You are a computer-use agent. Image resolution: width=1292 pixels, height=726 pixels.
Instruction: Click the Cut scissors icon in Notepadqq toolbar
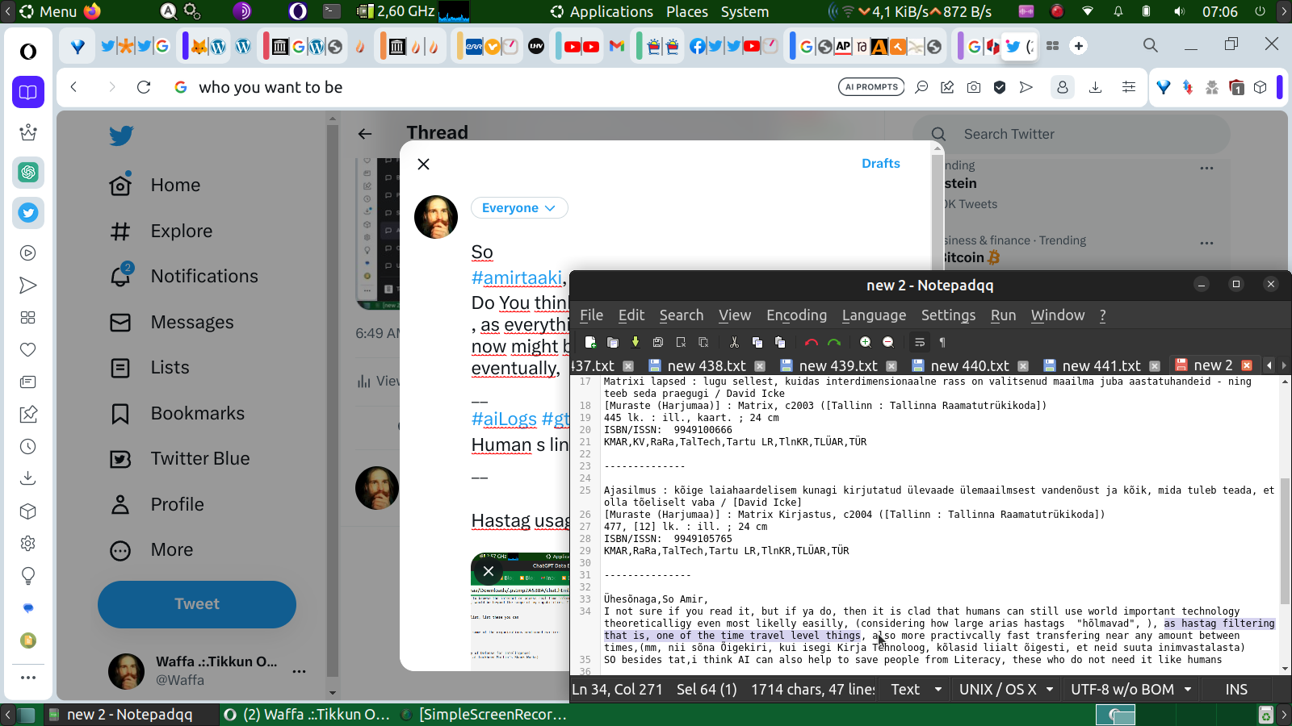click(734, 342)
